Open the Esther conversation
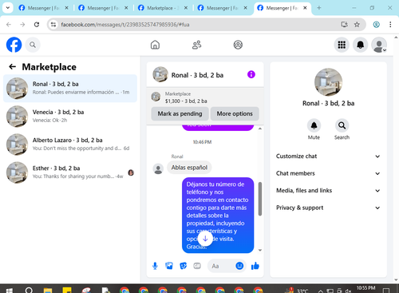Image resolution: width=399 pixels, height=293 pixels. [70, 172]
